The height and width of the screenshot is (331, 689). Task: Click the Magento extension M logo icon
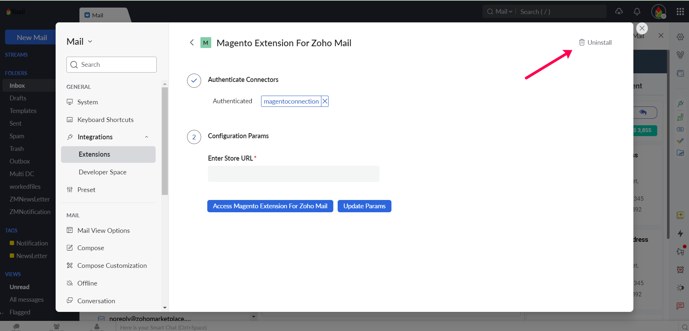click(x=206, y=43)
